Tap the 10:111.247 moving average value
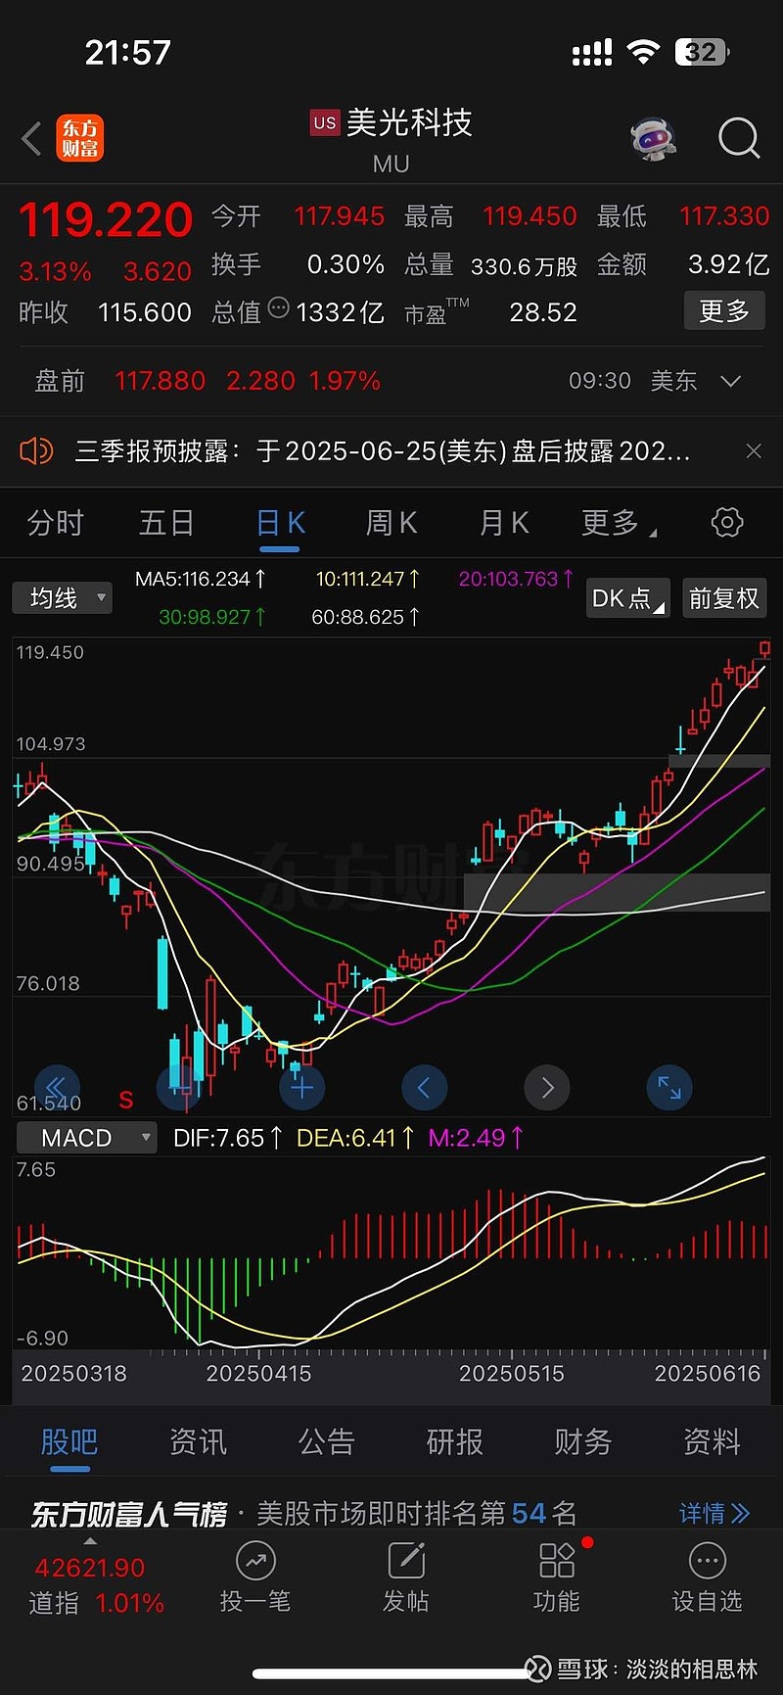 click(x=367, y=579)
